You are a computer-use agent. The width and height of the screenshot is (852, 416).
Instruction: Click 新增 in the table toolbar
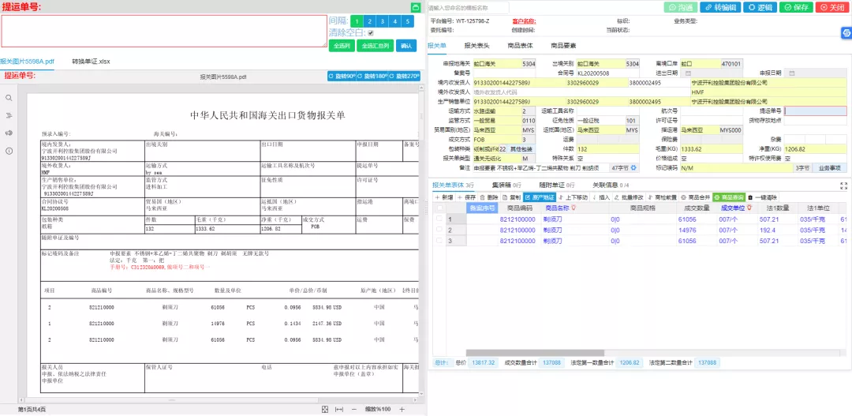443,197
